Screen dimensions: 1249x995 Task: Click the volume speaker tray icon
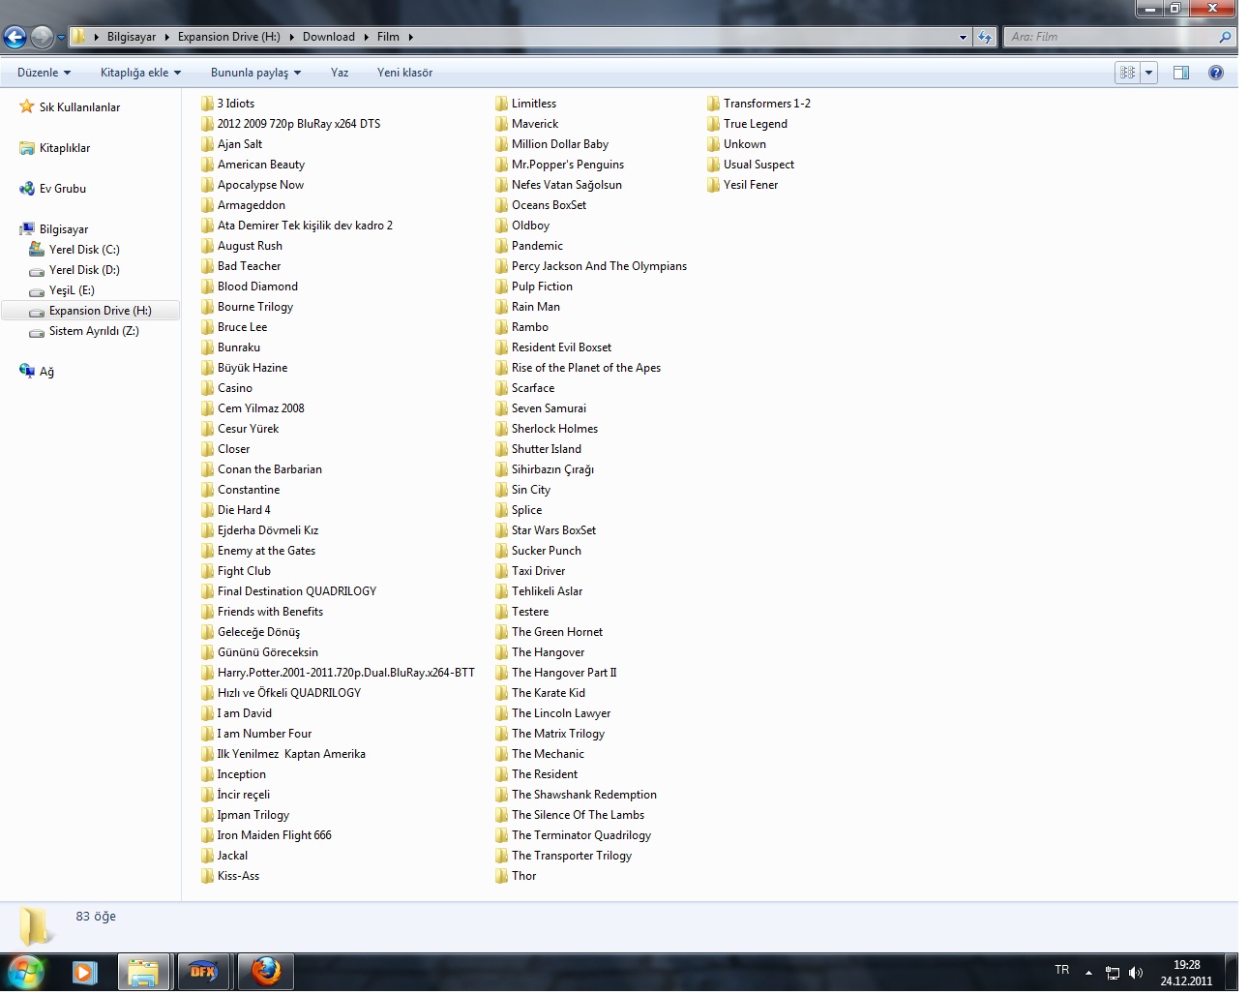(x=1136, y=973)
